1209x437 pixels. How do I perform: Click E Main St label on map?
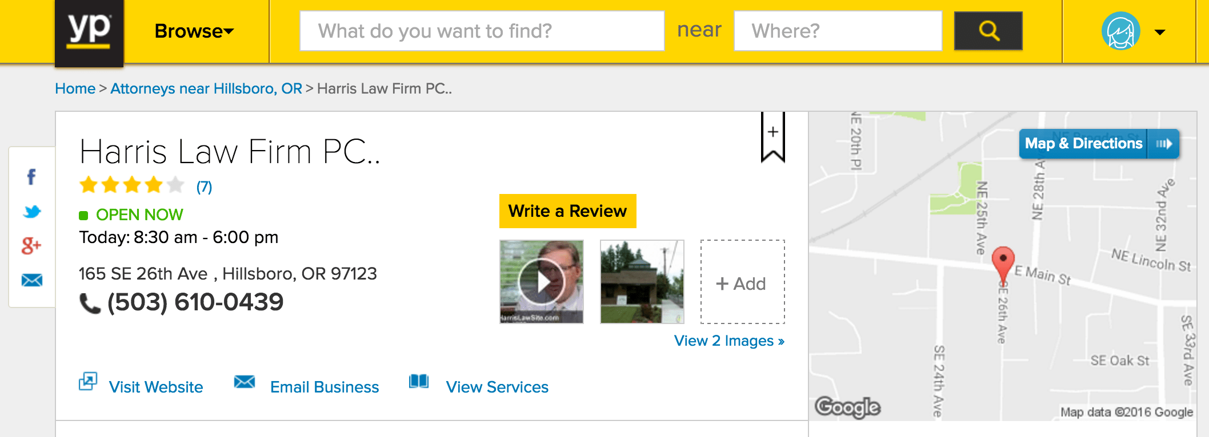1042,274
